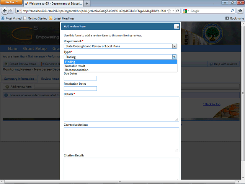The height and width of the screenshot is (184, 245).
Task: Open the Bookmarks menu button
Action: (235, 18)
